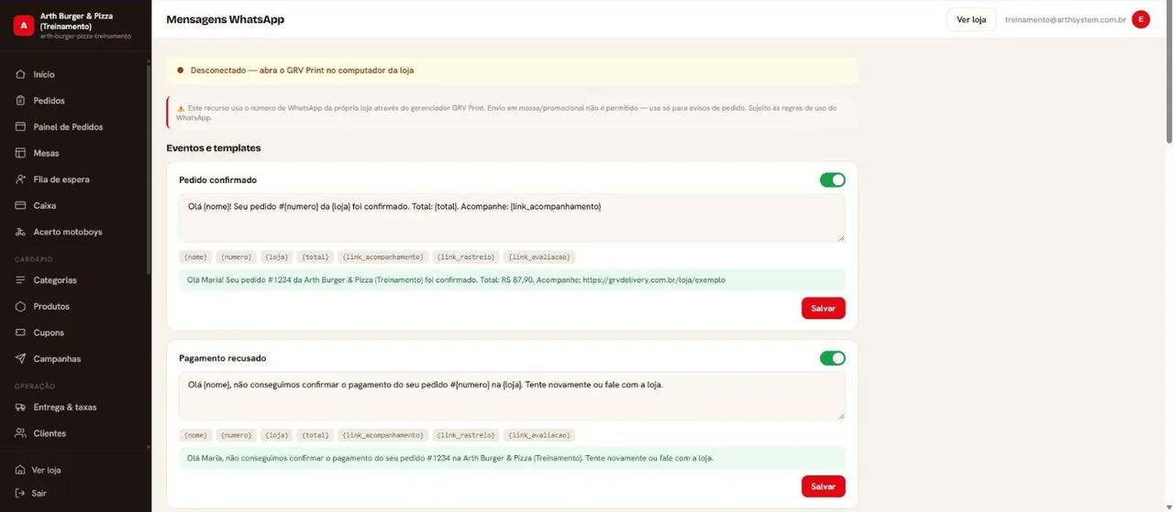
Task: Insert {link_acompanhamento} tag in Pagamento recusado
Action: click(382, 435)
